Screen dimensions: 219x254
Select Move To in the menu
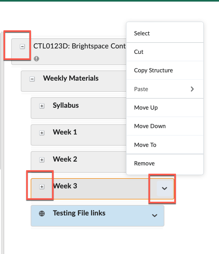pyautogui.click(x=145, y=145)
